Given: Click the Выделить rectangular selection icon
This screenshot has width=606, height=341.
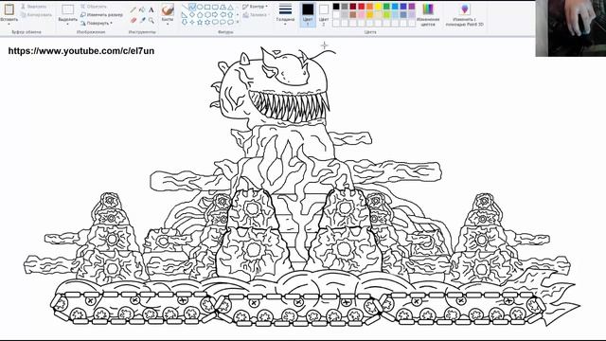Looking at the screenshot, I should 67,9.
